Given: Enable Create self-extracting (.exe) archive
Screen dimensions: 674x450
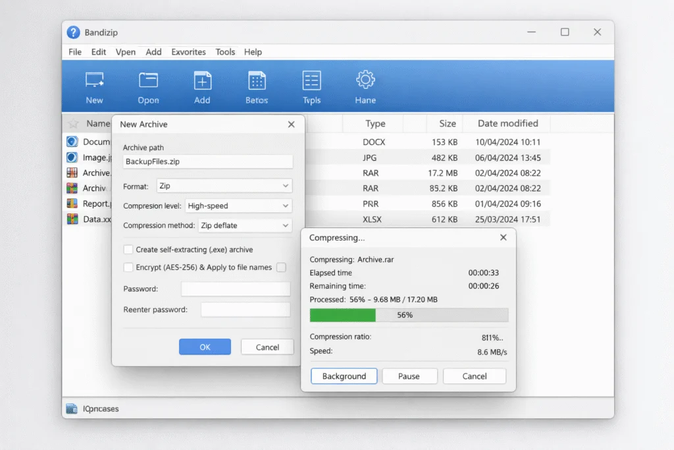Looking at the screenshot, I should pos(129,250).
